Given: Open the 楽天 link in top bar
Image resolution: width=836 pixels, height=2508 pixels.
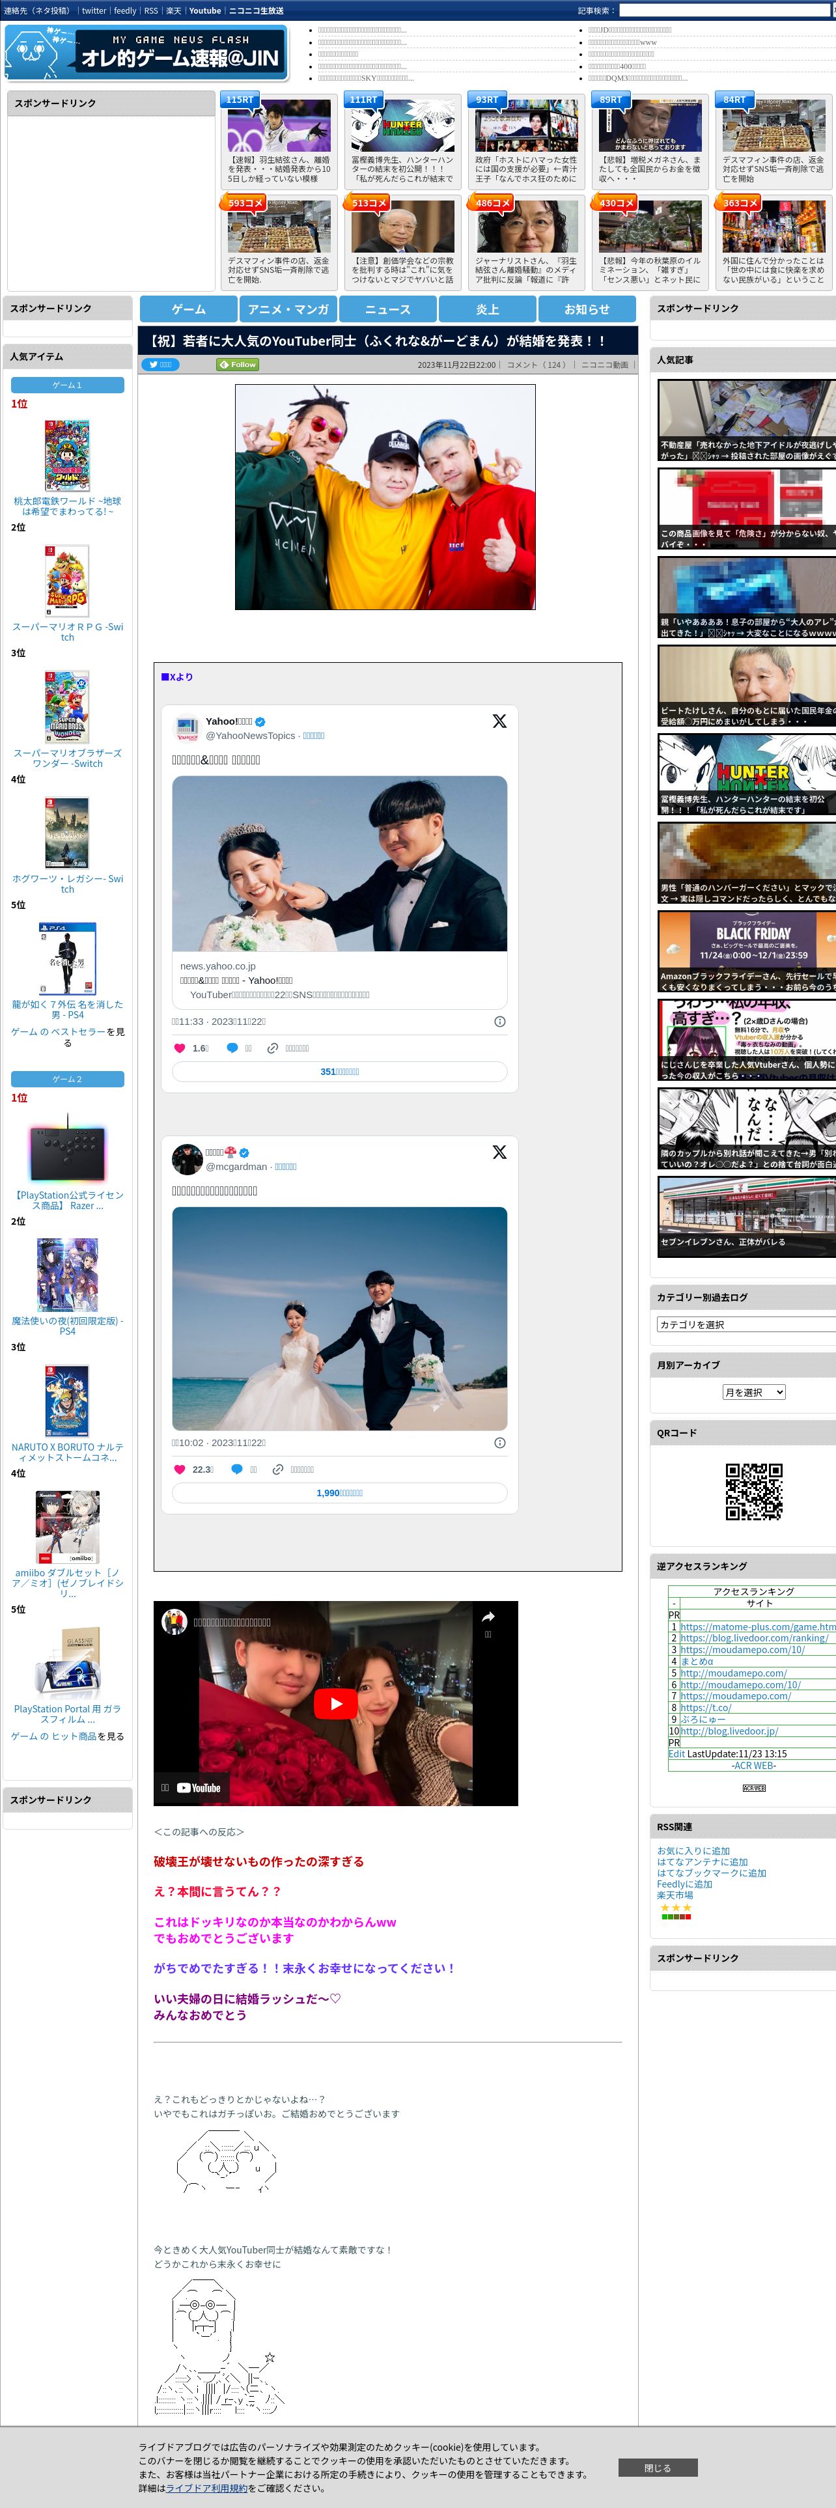Looking at the screenshot, I should tap(173, 10).
